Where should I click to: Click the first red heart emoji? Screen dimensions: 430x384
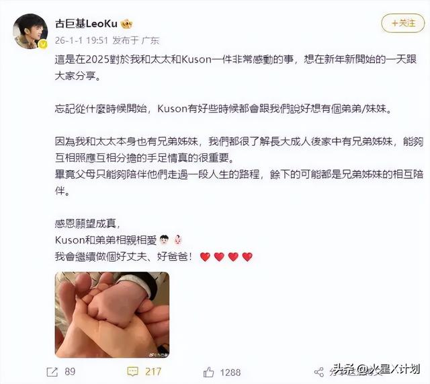[205, 257]
